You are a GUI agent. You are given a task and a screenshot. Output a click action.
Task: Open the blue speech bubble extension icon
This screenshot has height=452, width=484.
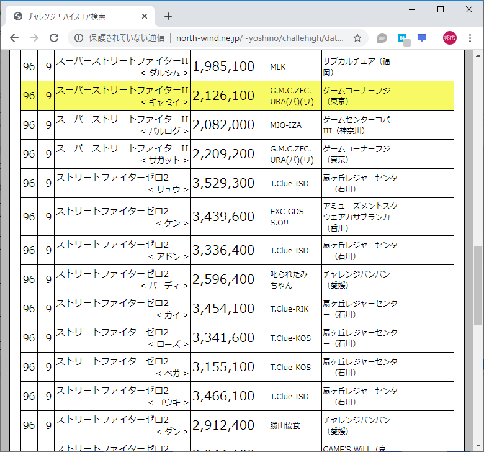(422, 38)
